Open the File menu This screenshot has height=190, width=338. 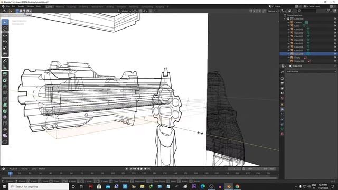coord(8,6)
